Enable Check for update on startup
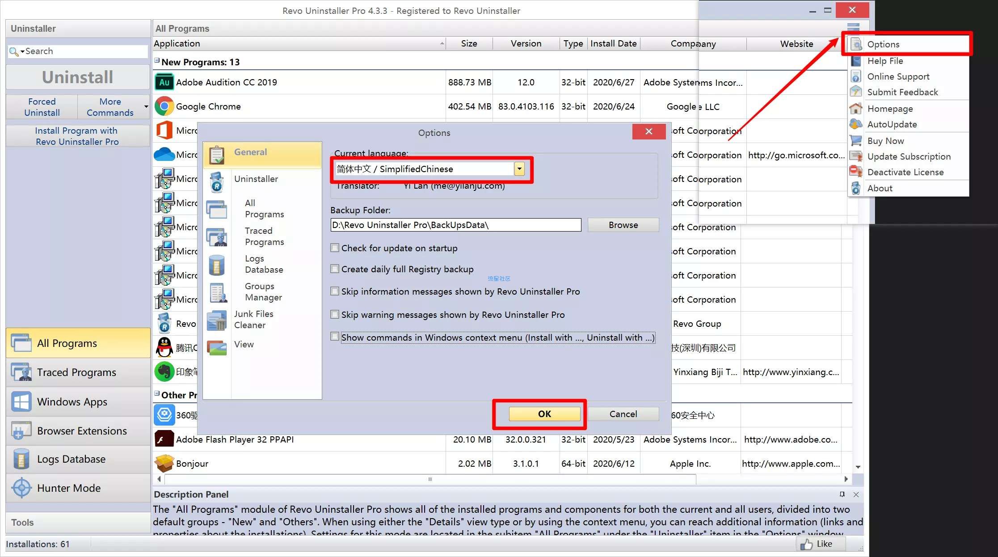This screenshot has width=998, height=557. click(334, 248)
